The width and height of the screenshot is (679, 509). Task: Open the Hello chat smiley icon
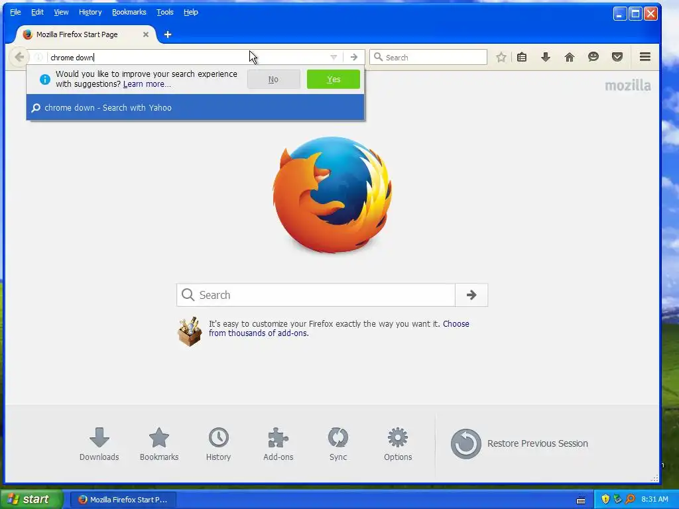(593, 57)
